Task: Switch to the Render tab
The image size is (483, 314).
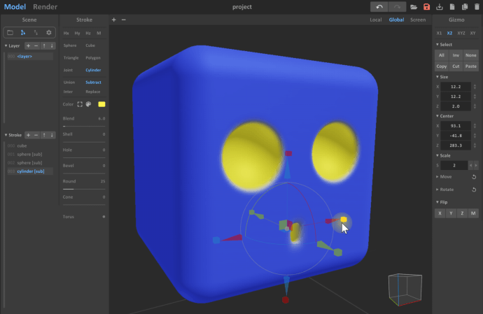Action: click(x=45, y=7)
